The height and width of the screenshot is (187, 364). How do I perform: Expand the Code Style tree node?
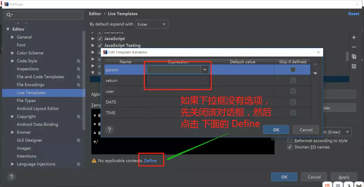12,61
